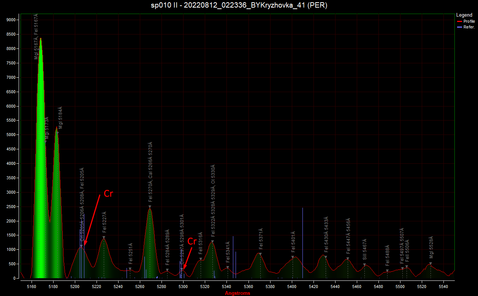The image size is (478, 296).
Task: Click the FeI 5371Å label
Action: point(261,239)
